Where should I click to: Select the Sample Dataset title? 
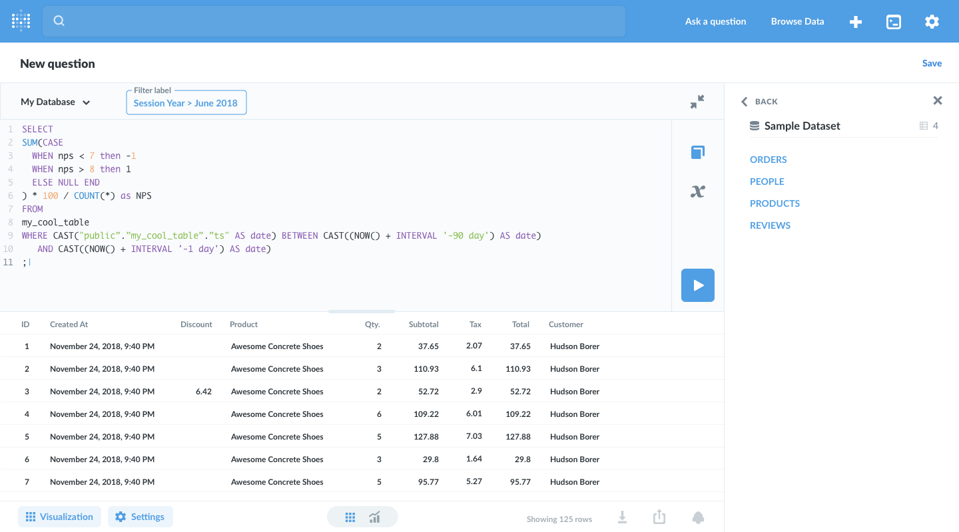(802, 126)
